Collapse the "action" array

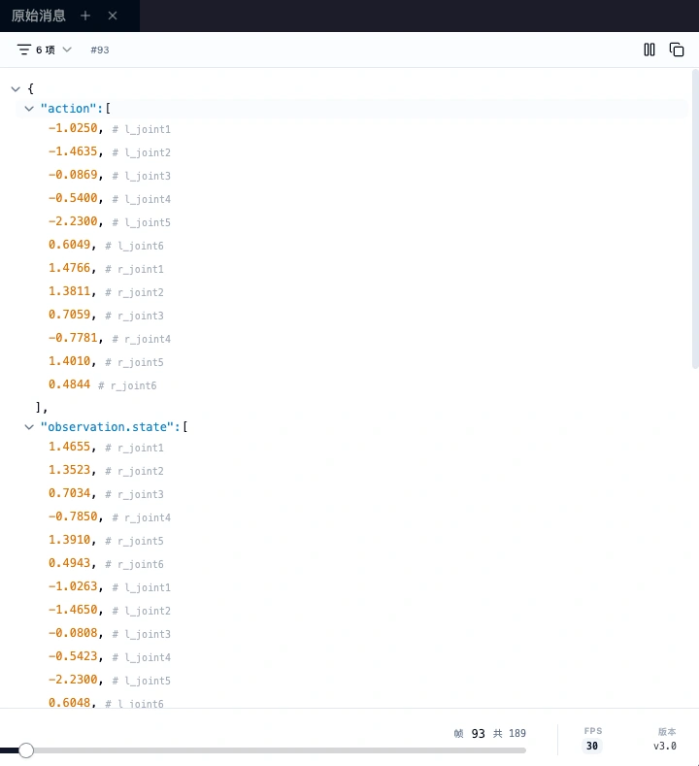(x=29, y=109)
